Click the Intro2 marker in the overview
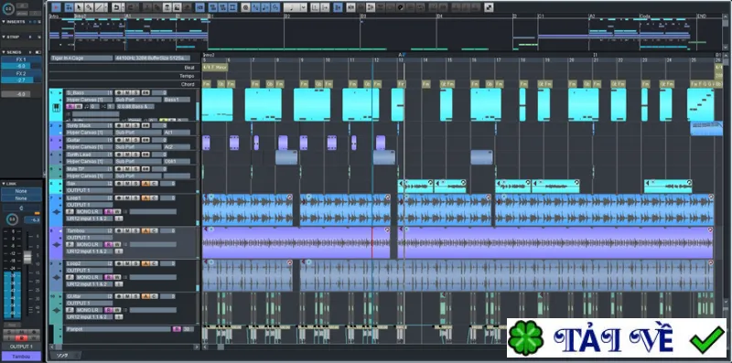 80,16
